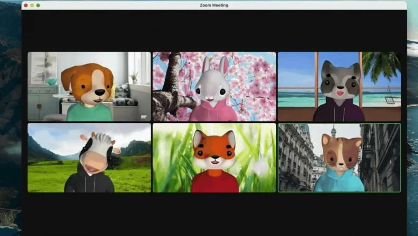Select the dog avatar video tile
418x236 pixels.
click(89, 86)
